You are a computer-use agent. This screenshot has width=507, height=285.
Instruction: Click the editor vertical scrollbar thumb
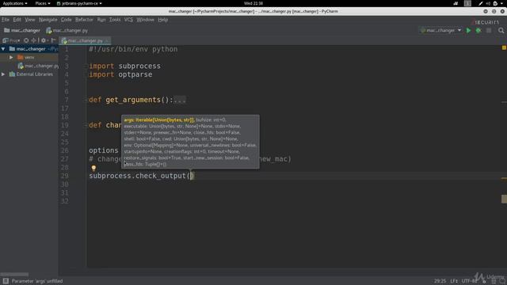coord(504,199)
